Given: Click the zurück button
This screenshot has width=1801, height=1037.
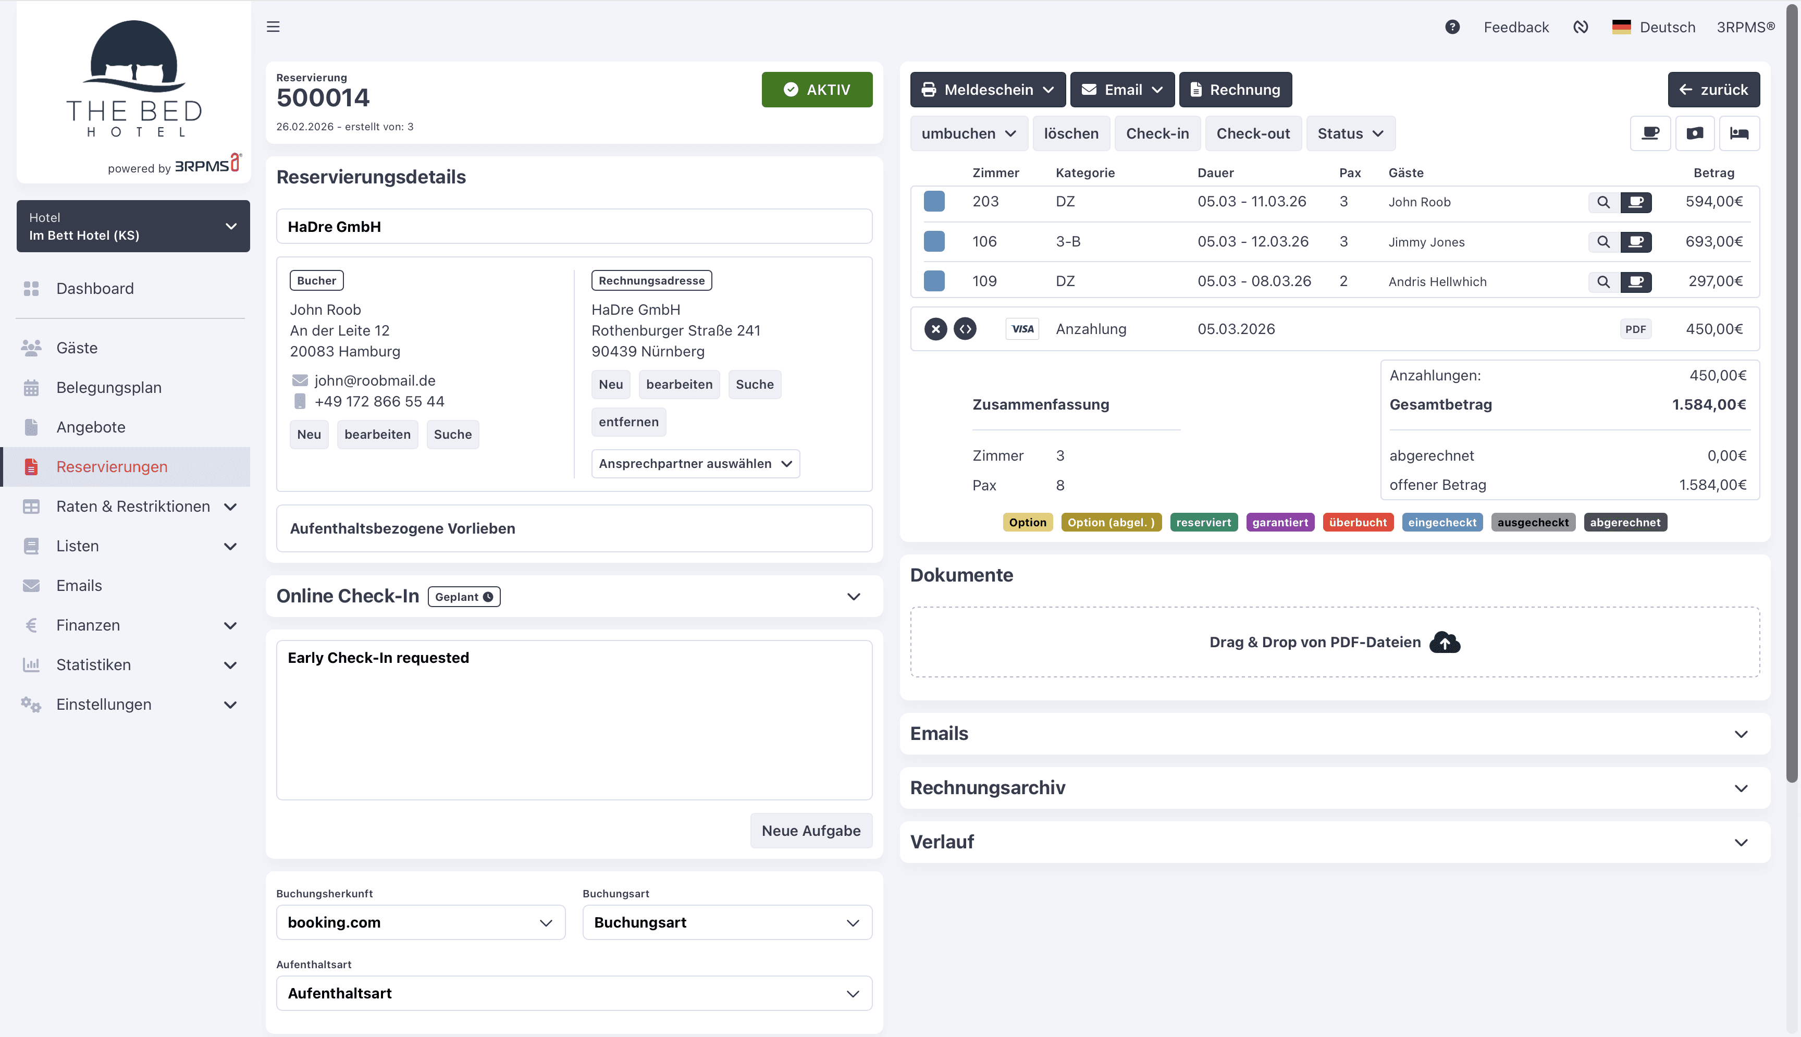Looking at the screenshot, I should click(x=1713, y=90).
